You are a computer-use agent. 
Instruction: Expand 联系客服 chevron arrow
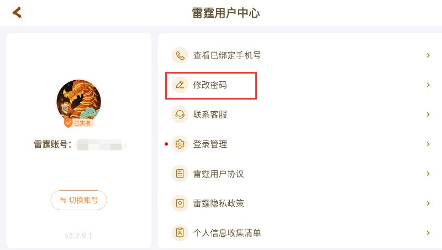pyautogui.click(x=428, y=114)
